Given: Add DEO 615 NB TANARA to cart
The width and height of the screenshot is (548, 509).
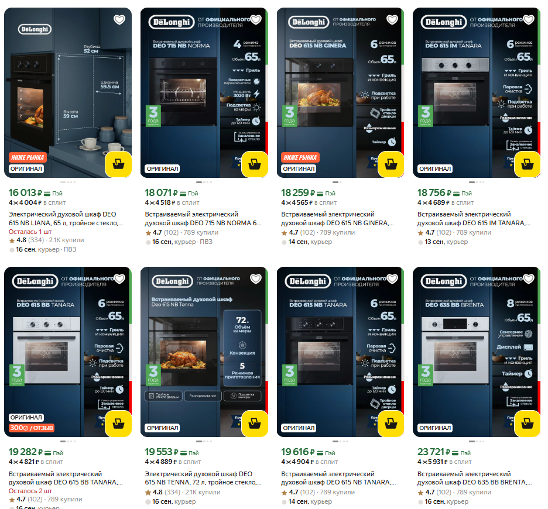Looking at the screenshot, I should 391,424.
